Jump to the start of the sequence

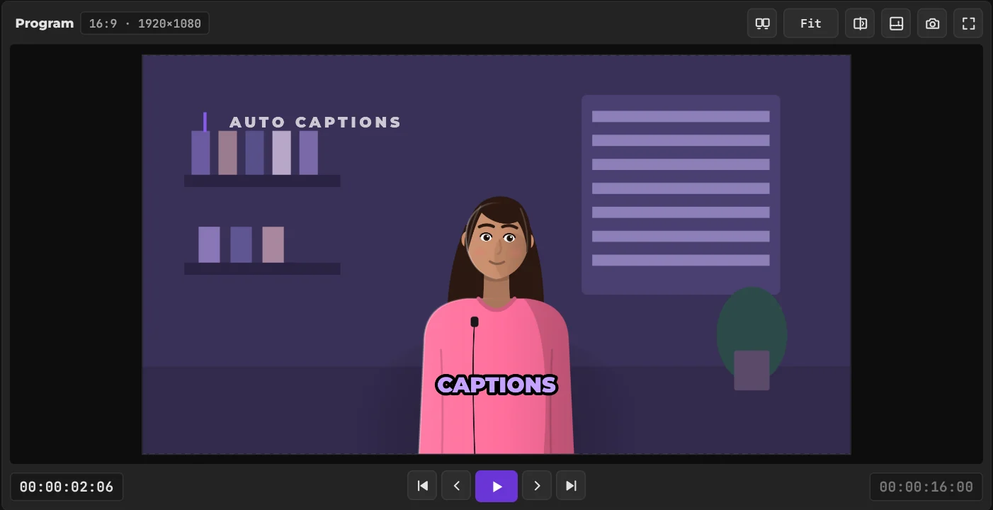click(x=422, y=486)
